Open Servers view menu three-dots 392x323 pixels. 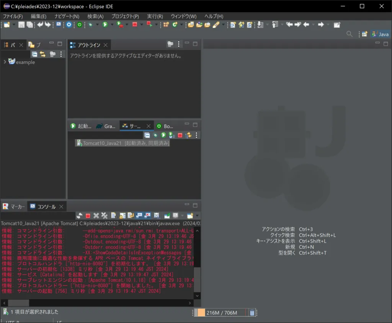click(x=196, y=135)
